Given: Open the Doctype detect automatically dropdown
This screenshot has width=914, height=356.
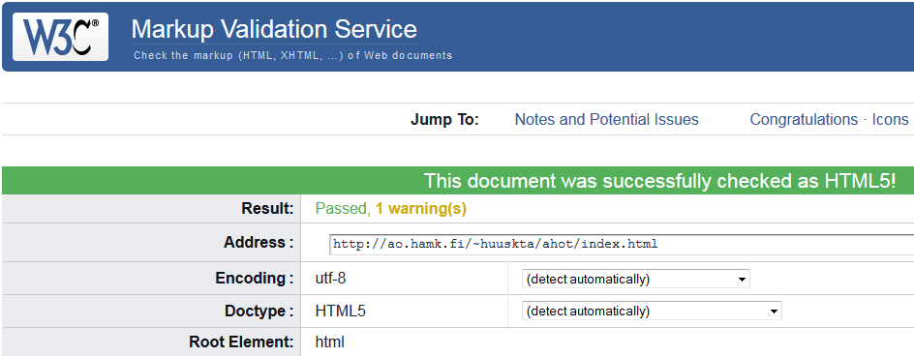Looking at the screenshot, I should (x=653, y=311).
